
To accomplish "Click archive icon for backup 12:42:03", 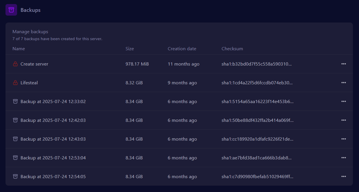I will click(x=15, y=120).
